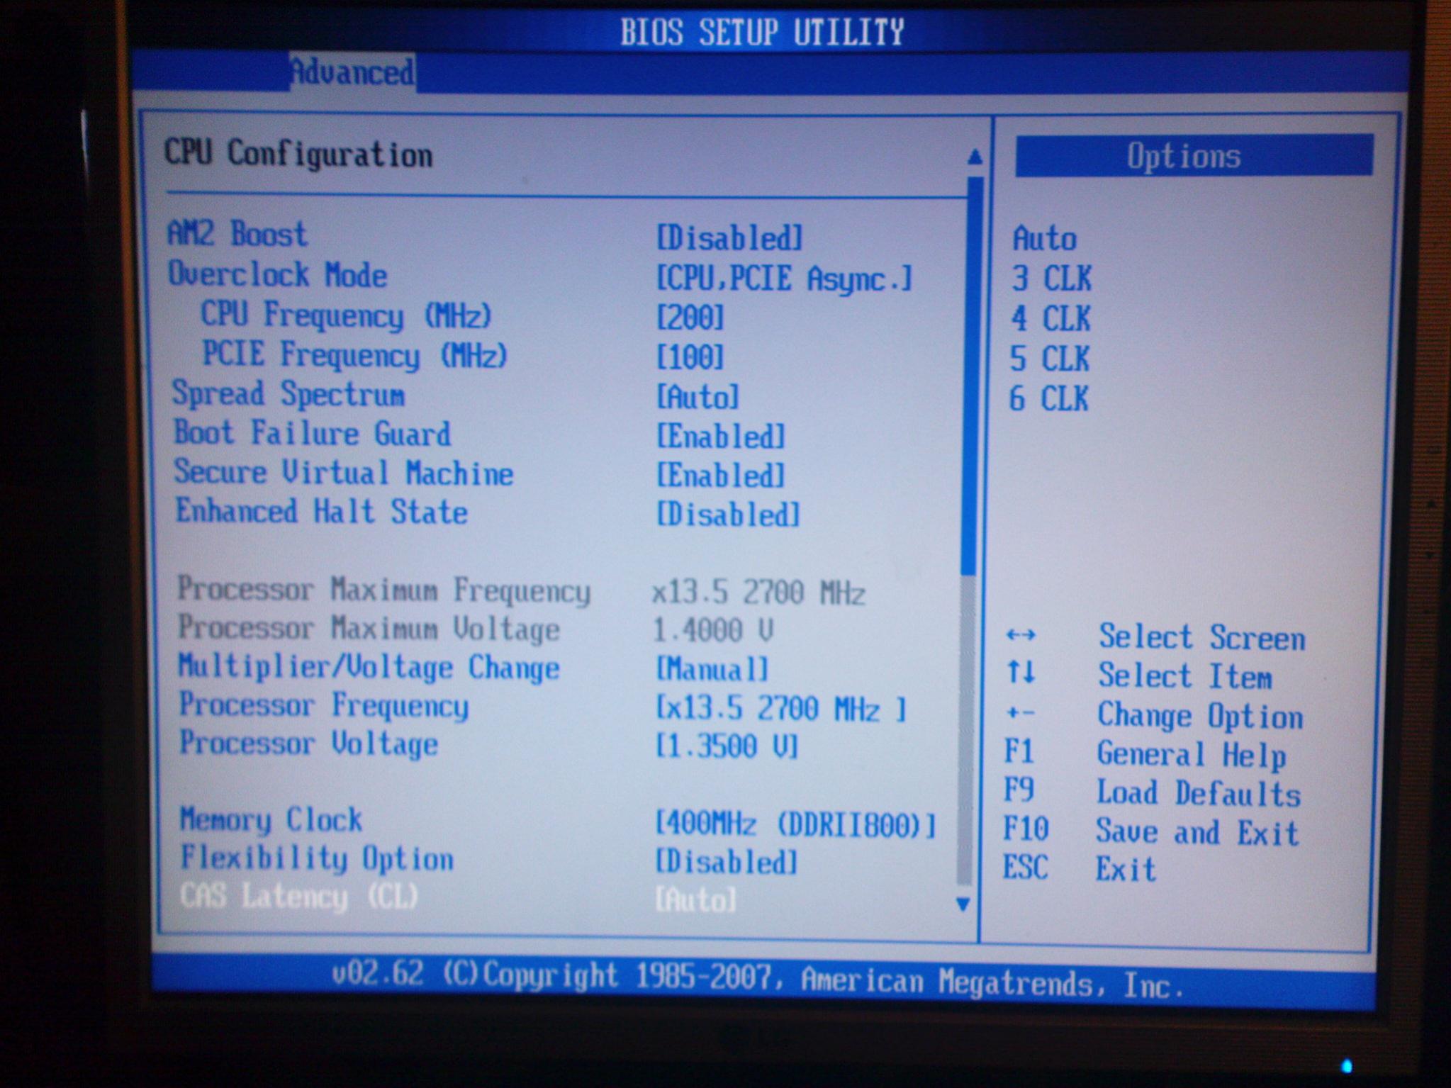
Task: Open Overclock Mode CPU,PCIE Async option
Action: [x=784, y=278]
